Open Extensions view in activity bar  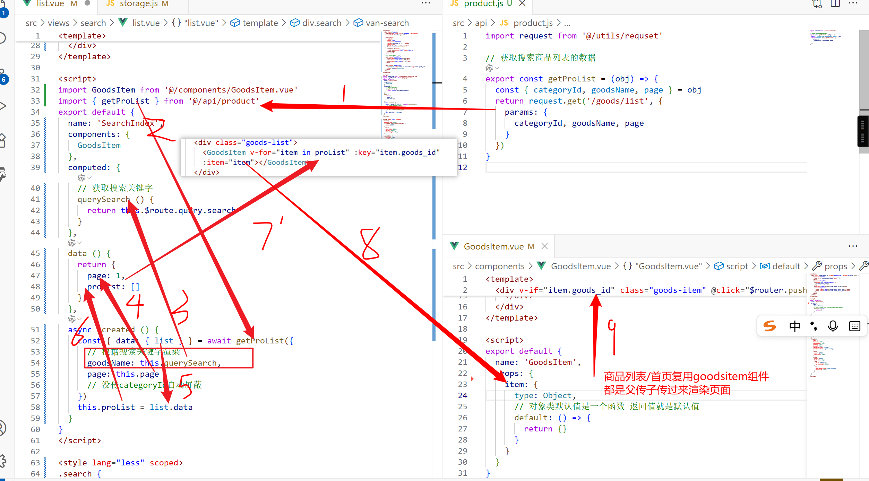pyautogui.click(x=3, y=140)
